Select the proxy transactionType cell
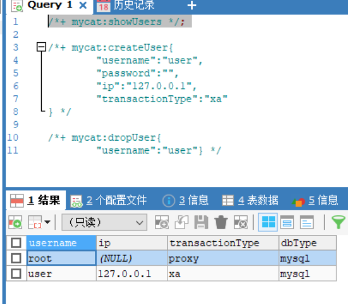The height and width of the screenshot is (304, 348). [x=223, y=258]
